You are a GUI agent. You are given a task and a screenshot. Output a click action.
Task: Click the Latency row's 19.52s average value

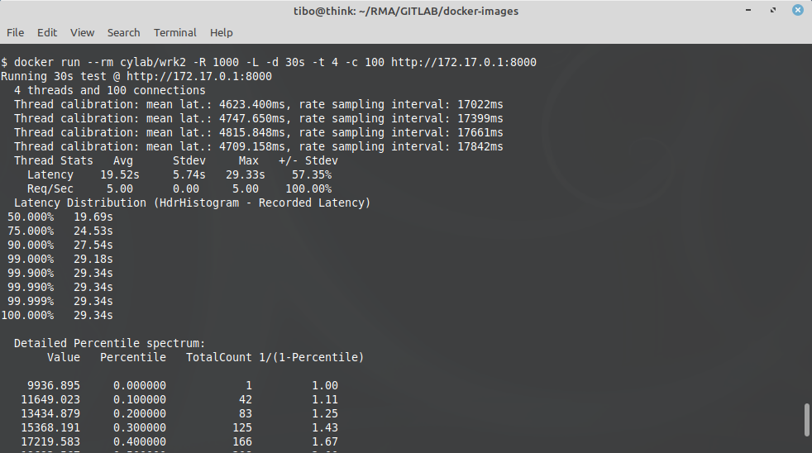[x=120, y=175]
